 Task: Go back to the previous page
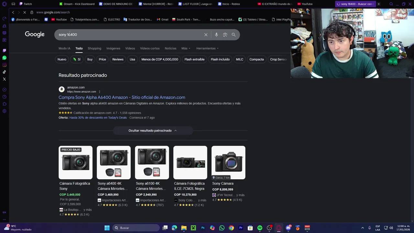click(x=13, y=12)
